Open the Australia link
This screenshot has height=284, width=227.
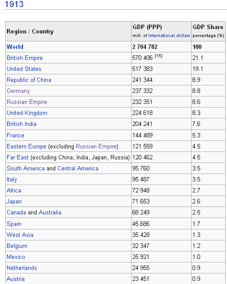click(x=50, y=213)
